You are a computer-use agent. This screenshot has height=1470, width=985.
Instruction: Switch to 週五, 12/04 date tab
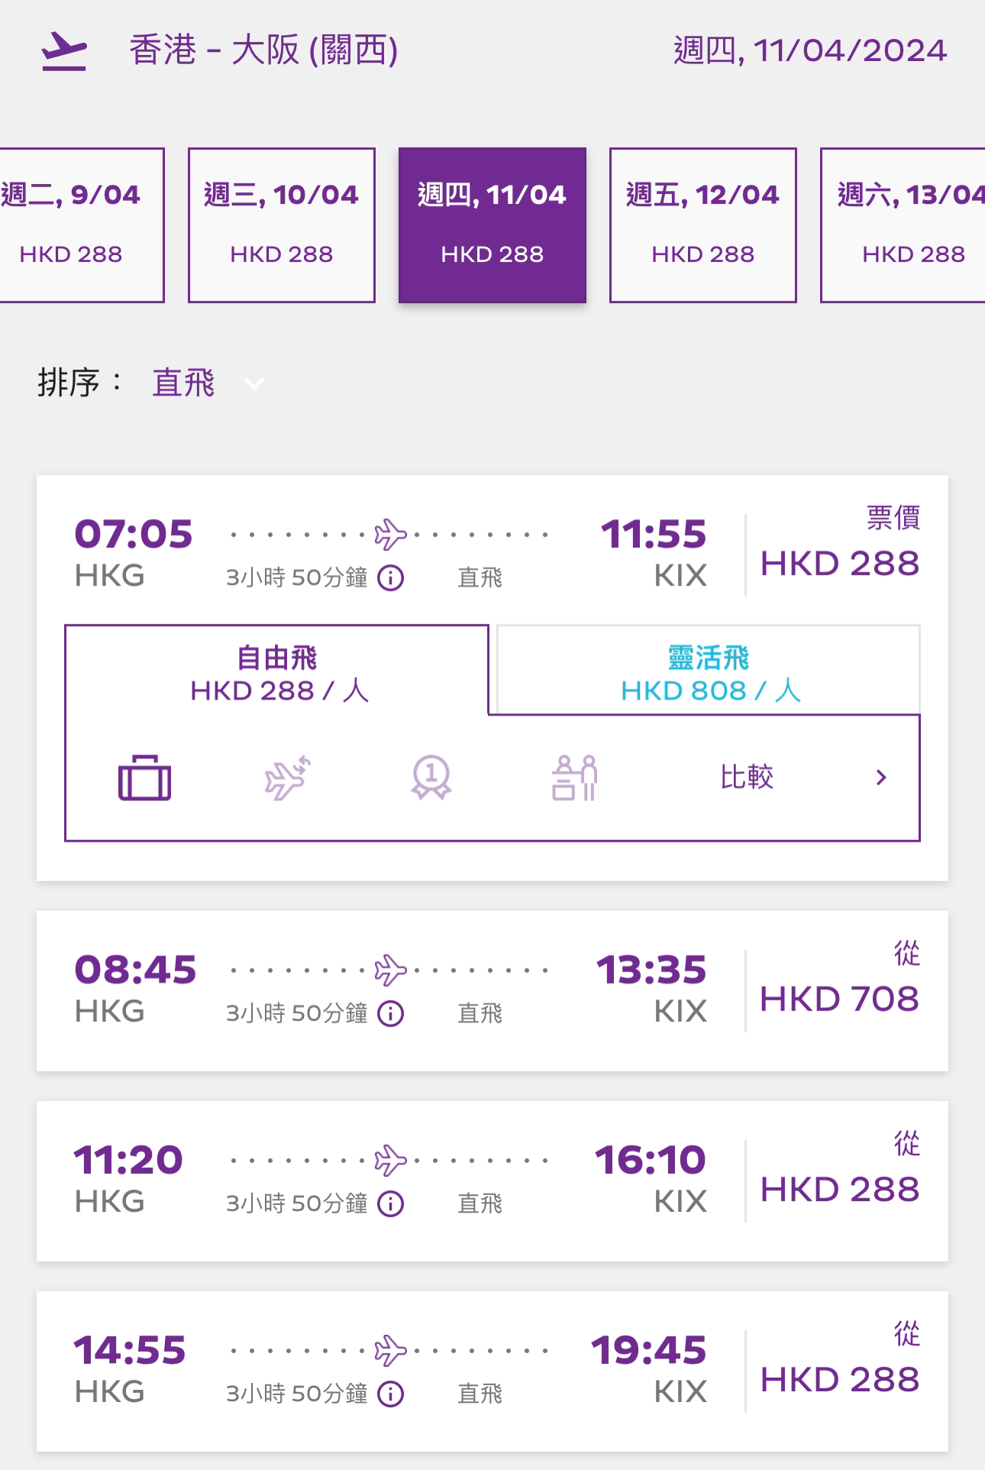(703, 225)
